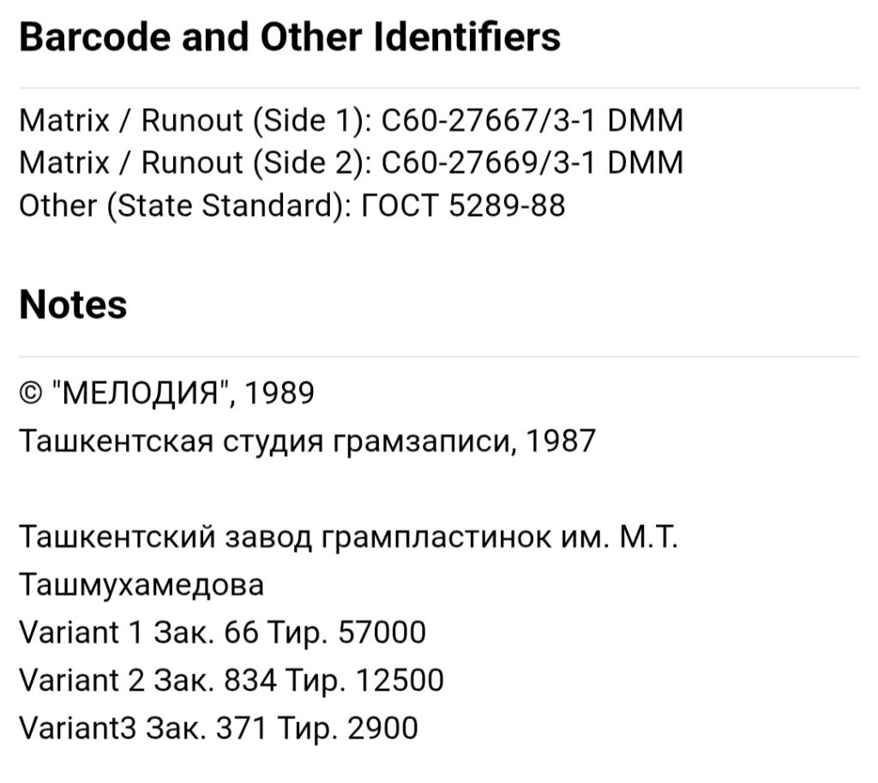Click the year 1987 in the notes

click(561, 440)
